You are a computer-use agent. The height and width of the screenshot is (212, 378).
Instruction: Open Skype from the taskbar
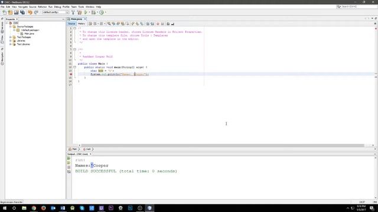[x=82, y=208]
